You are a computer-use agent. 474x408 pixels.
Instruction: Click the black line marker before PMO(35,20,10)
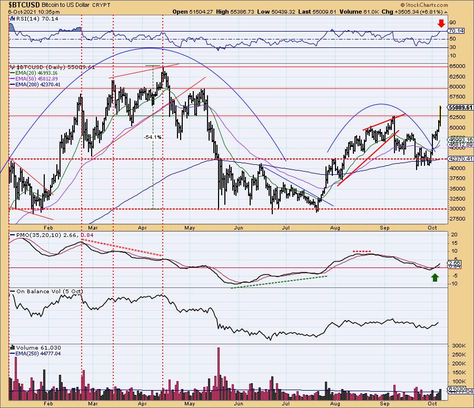[13, 235]
